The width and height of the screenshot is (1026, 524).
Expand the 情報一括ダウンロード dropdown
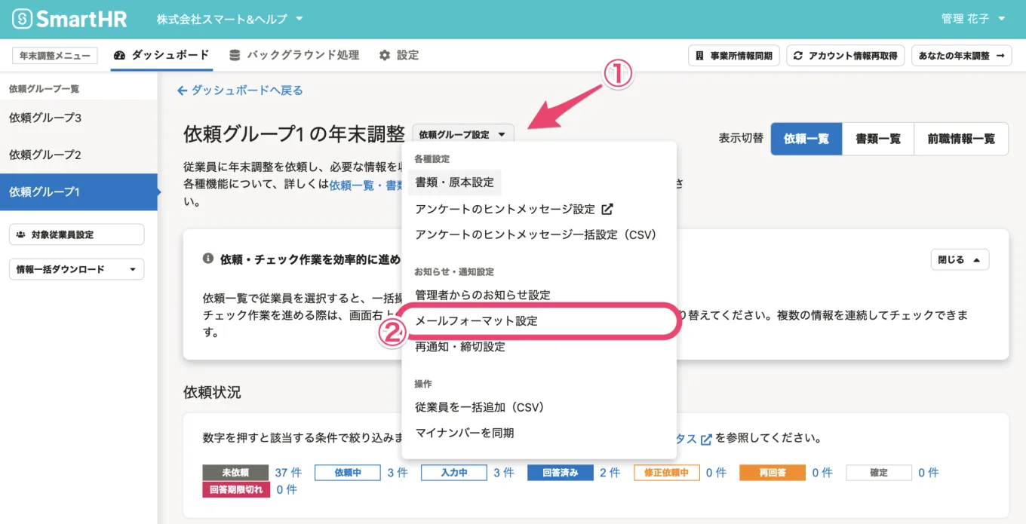tap(76, 269)
